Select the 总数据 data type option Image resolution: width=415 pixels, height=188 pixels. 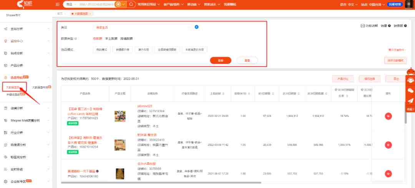pos(97,38)
